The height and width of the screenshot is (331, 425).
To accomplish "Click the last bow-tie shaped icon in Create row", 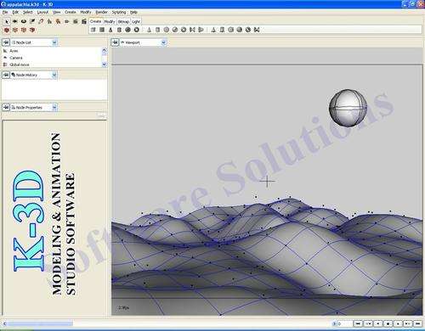I will (257, 30).
